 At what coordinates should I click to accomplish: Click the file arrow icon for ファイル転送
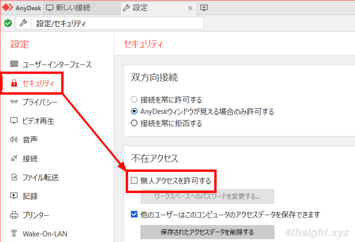point(14,177)
